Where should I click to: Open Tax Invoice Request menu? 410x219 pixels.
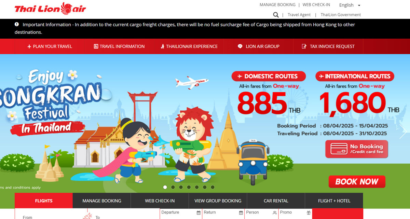328,46
